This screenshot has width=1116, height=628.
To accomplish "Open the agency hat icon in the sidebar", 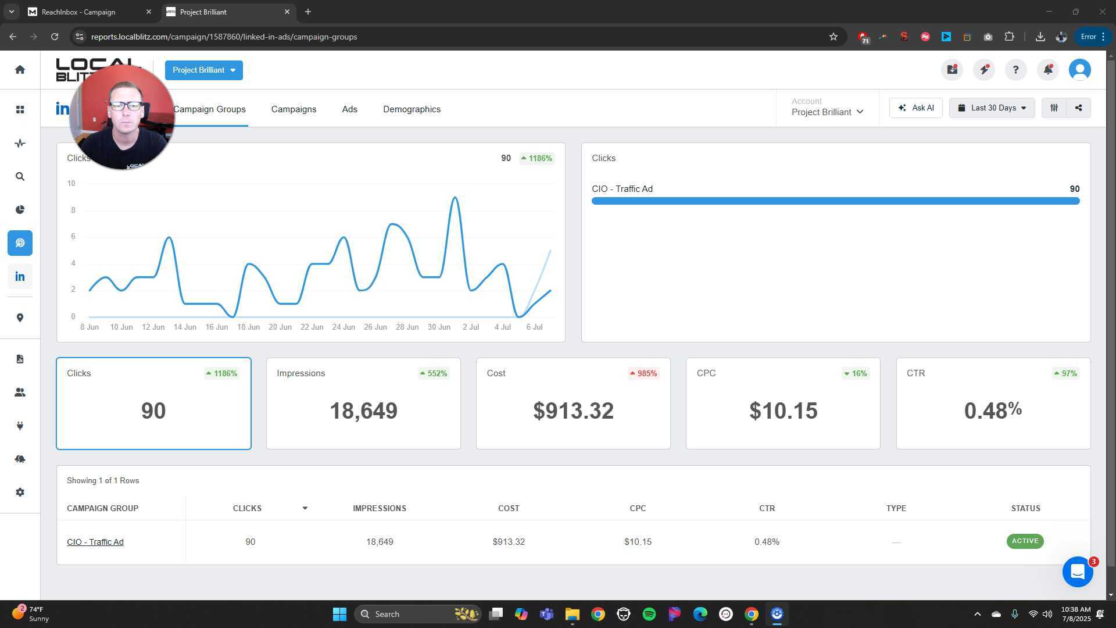I will tap(20, 459).
